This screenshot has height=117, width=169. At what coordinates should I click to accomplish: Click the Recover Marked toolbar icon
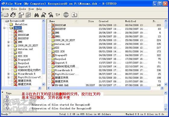[x=28, y=15]
